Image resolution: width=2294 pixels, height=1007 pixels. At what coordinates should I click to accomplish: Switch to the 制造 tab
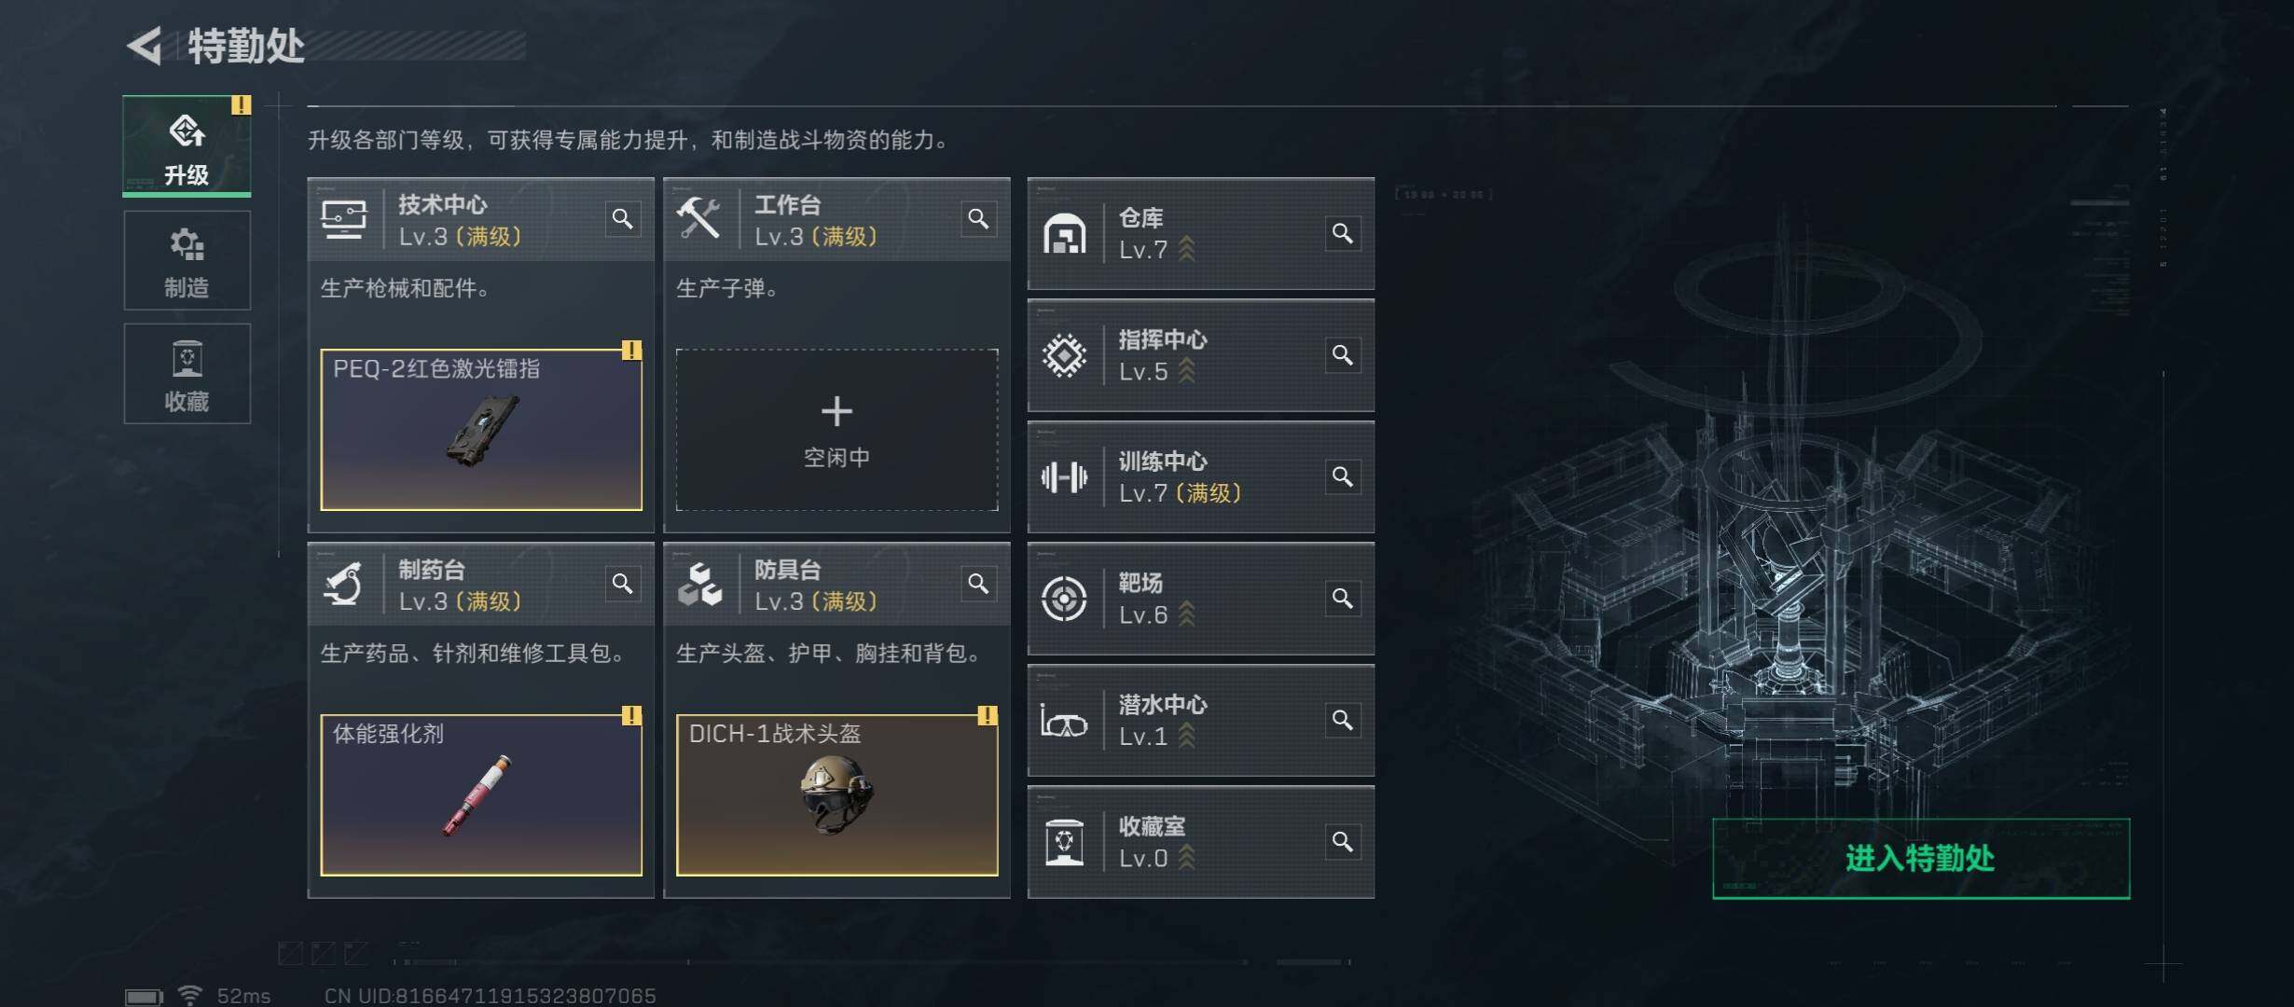[187, 260]
